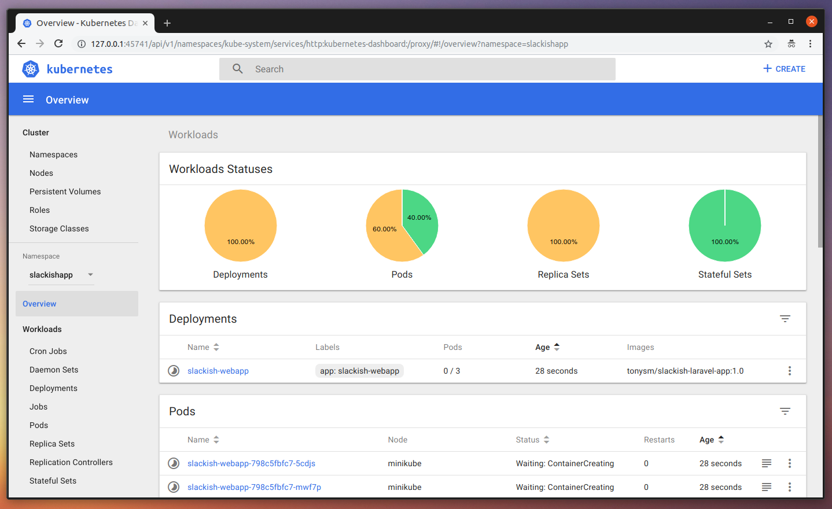Click the tonysm/slackish-laravel-app:1.0 image text

685,371
